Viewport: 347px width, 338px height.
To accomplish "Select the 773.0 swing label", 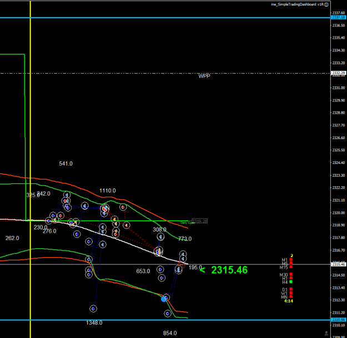I will click(185, 239).
